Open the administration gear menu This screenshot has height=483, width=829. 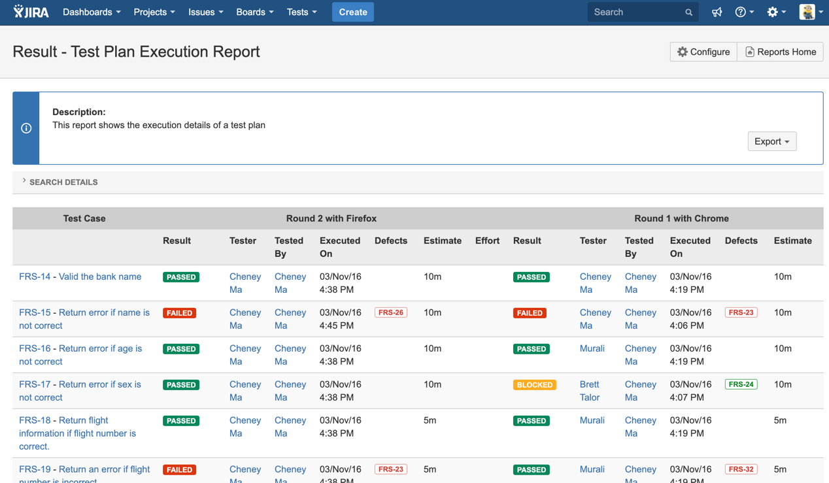coord(776,12)
